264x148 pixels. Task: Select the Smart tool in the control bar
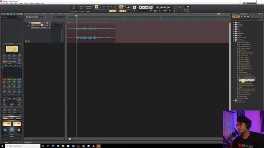pos(96,7)
